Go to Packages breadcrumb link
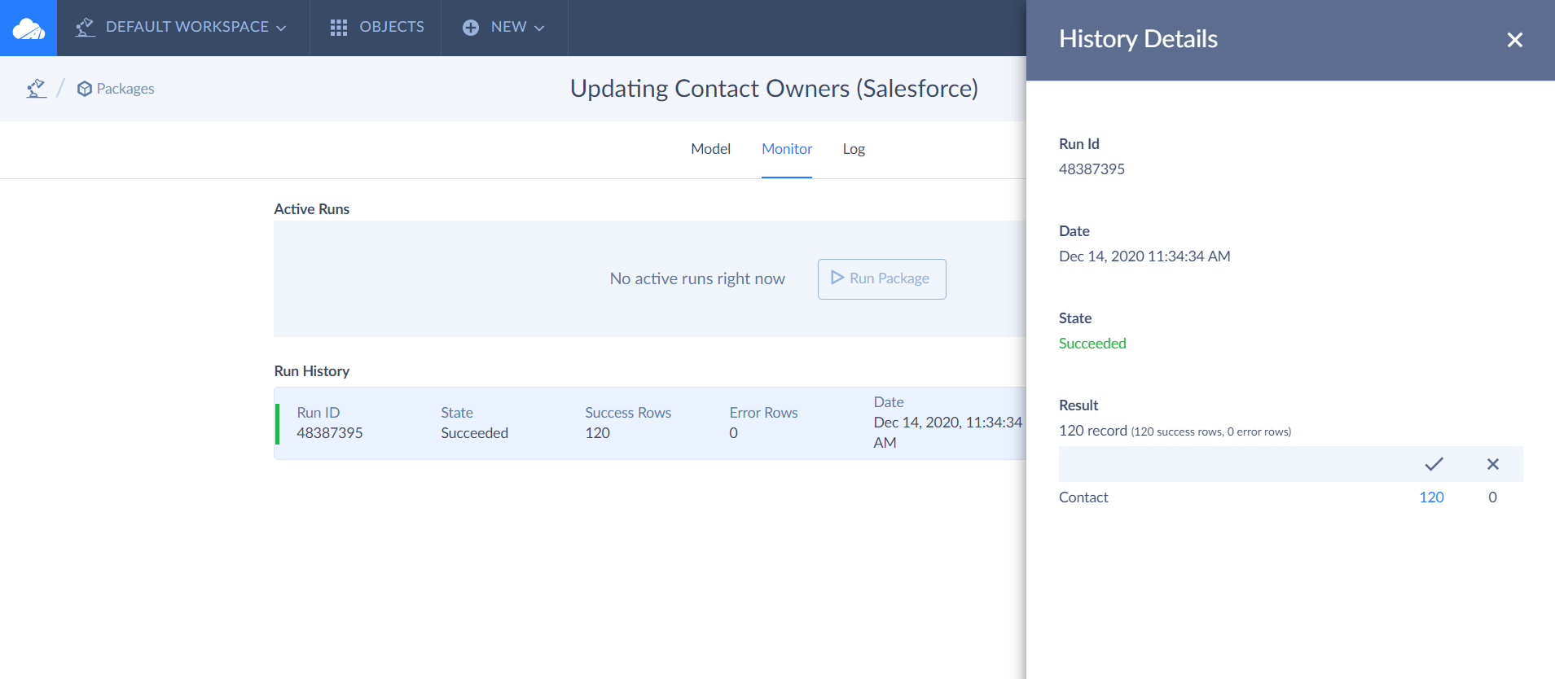 [125, 89]
